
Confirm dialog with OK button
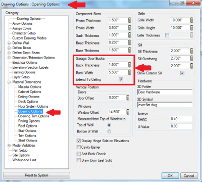point(170,176)
